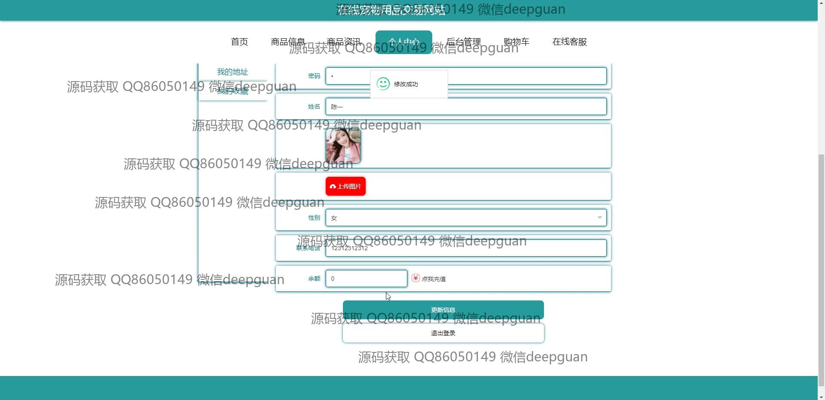Go to 首页 in the navigation bar
825x400 pixels.
tap(239, 42)
